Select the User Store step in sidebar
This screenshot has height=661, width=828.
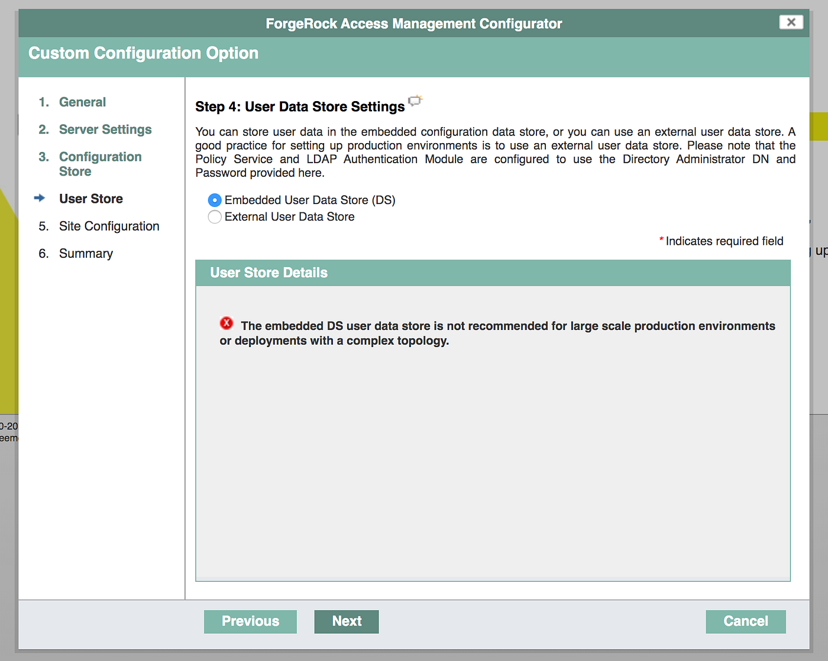click(x=90, y=199)
